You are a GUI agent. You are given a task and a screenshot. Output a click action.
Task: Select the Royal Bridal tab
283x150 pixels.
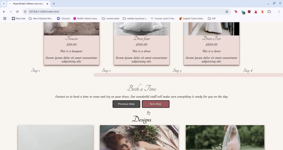(29, 4)
